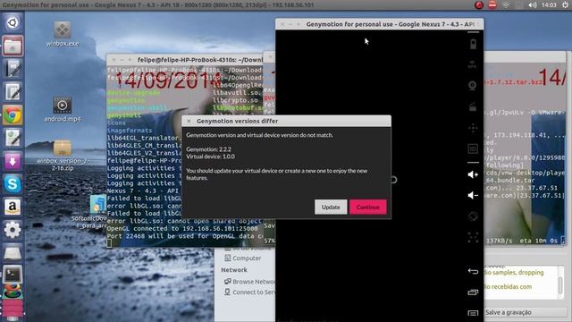Click the red recording indicator in top bar
Viewport: 572px width, 322px height.
click(479, 5)
